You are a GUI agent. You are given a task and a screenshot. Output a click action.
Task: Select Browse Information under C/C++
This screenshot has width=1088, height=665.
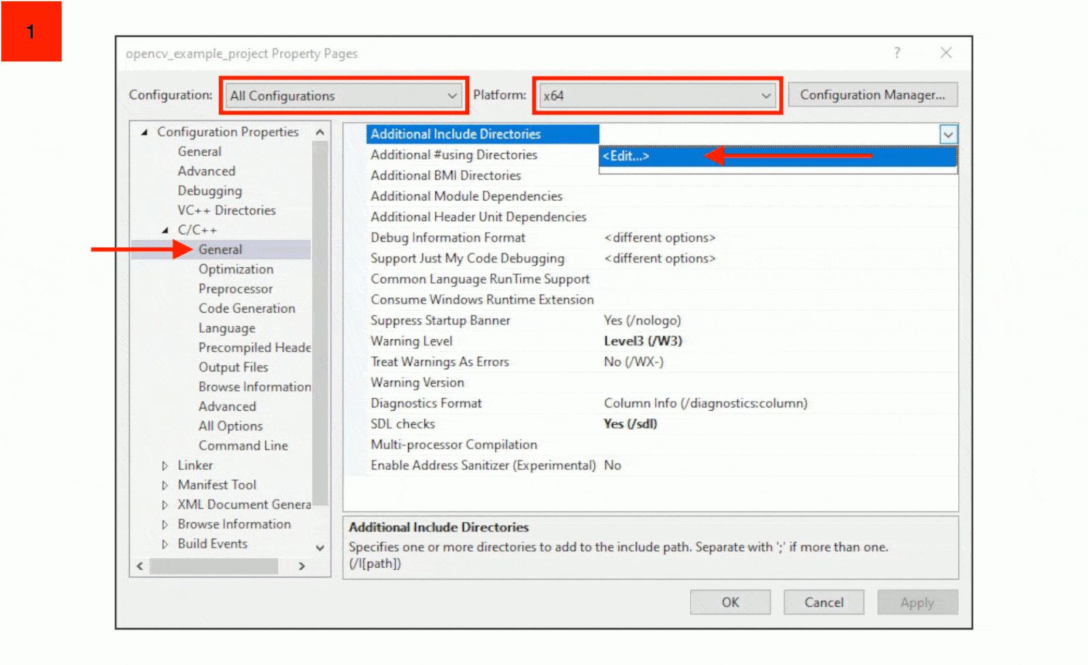click(254, 387)
